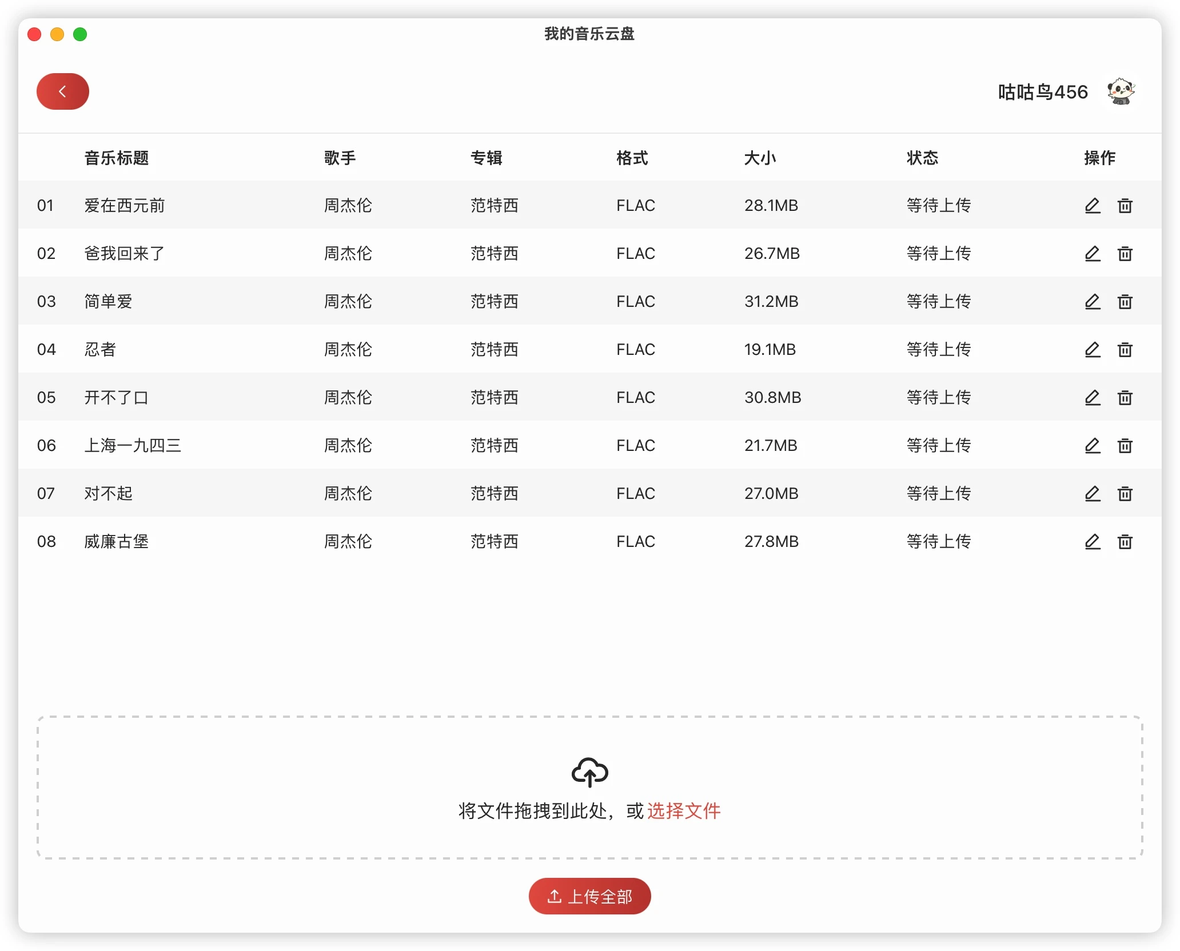Edit the song 开不了口
Viewport: 1180px width, 951px height.
(x=1093, y=397)
